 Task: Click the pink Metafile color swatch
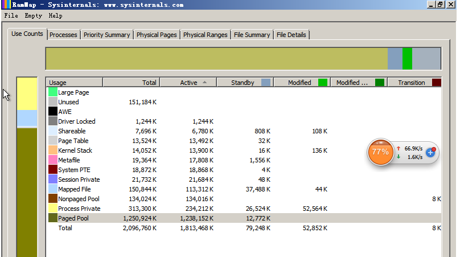click(x=52, y=160)
